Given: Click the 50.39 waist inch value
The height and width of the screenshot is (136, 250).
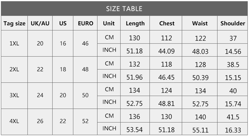Looking at the screenshot, I should tap(200, 77).
